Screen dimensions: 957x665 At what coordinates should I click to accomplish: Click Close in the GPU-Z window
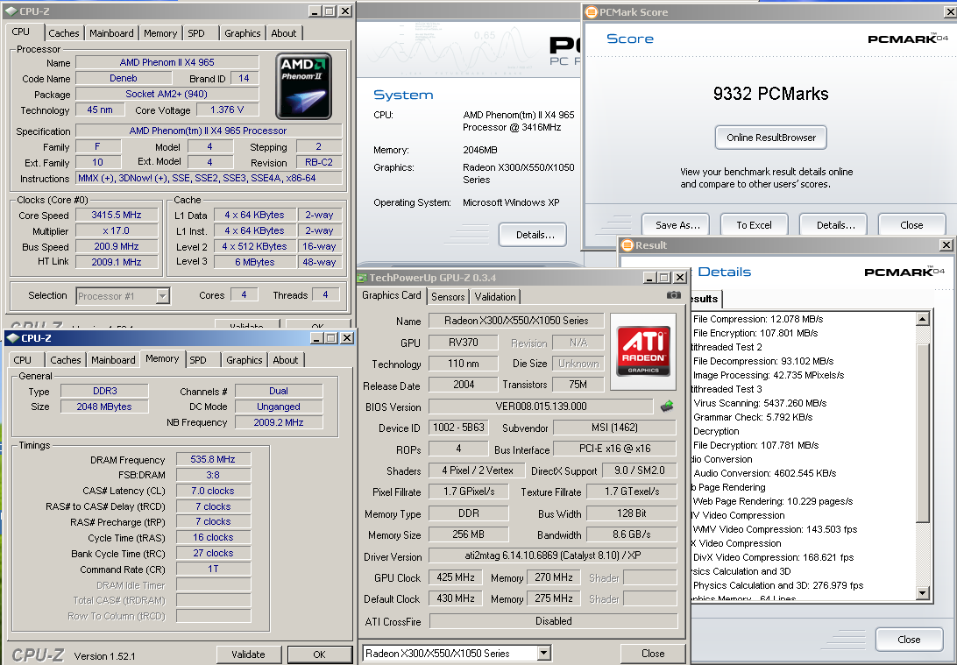pyautogui.click(x=652, y=654)
